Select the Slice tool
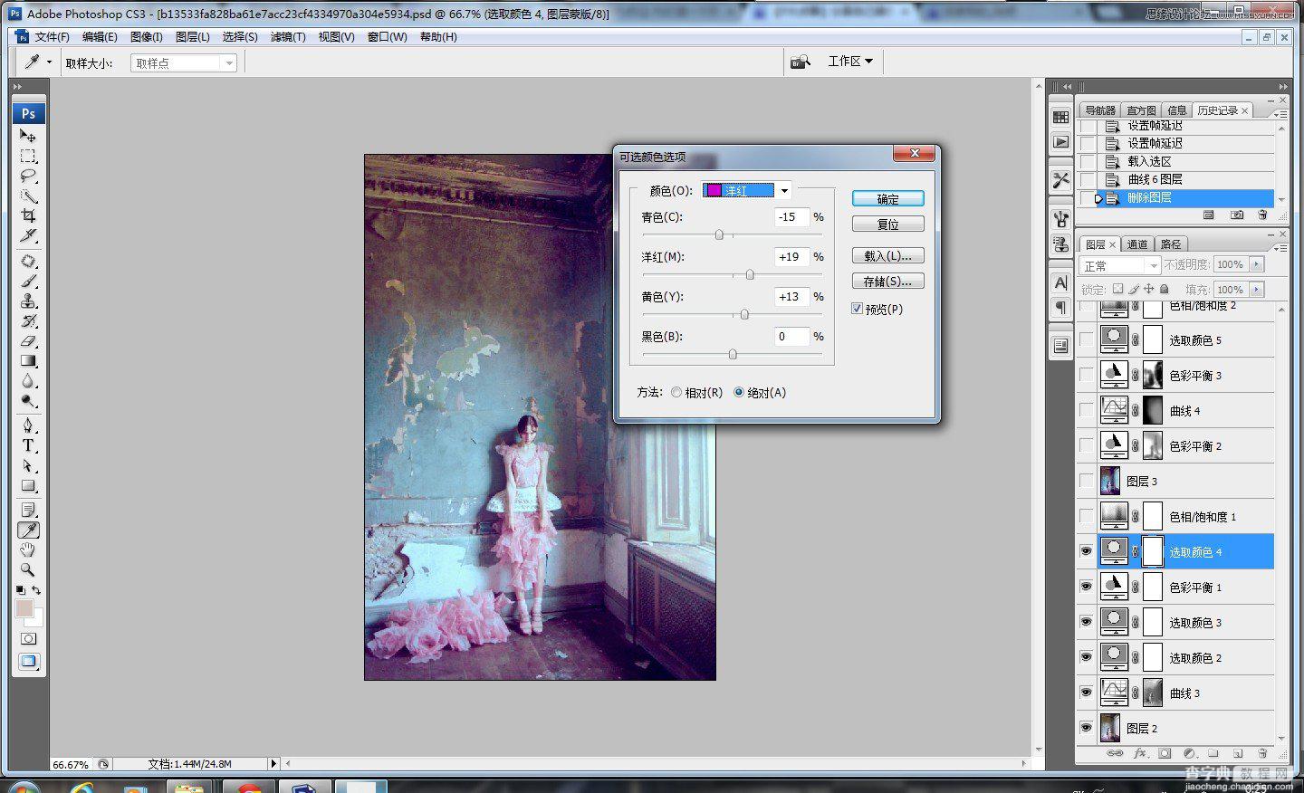The height and width of the screenshot is (793, 1304). 28,235
